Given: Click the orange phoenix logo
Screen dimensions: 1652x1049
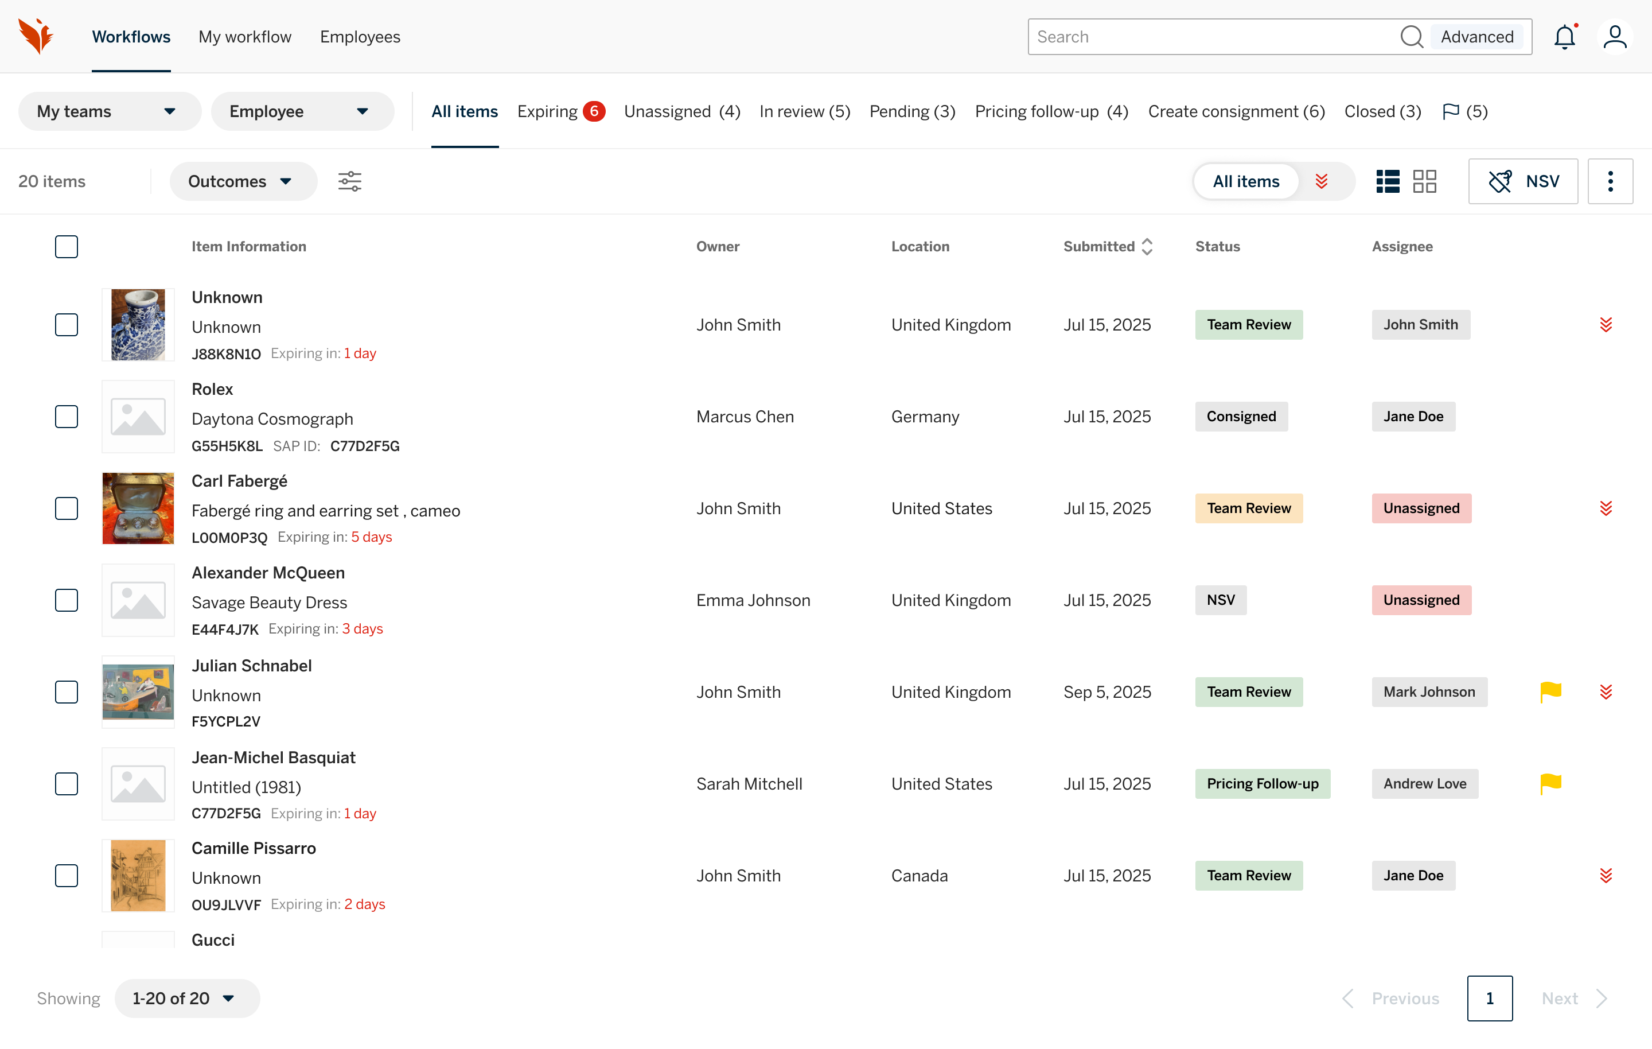Looking at the screenshot, I should pos(36,36).
